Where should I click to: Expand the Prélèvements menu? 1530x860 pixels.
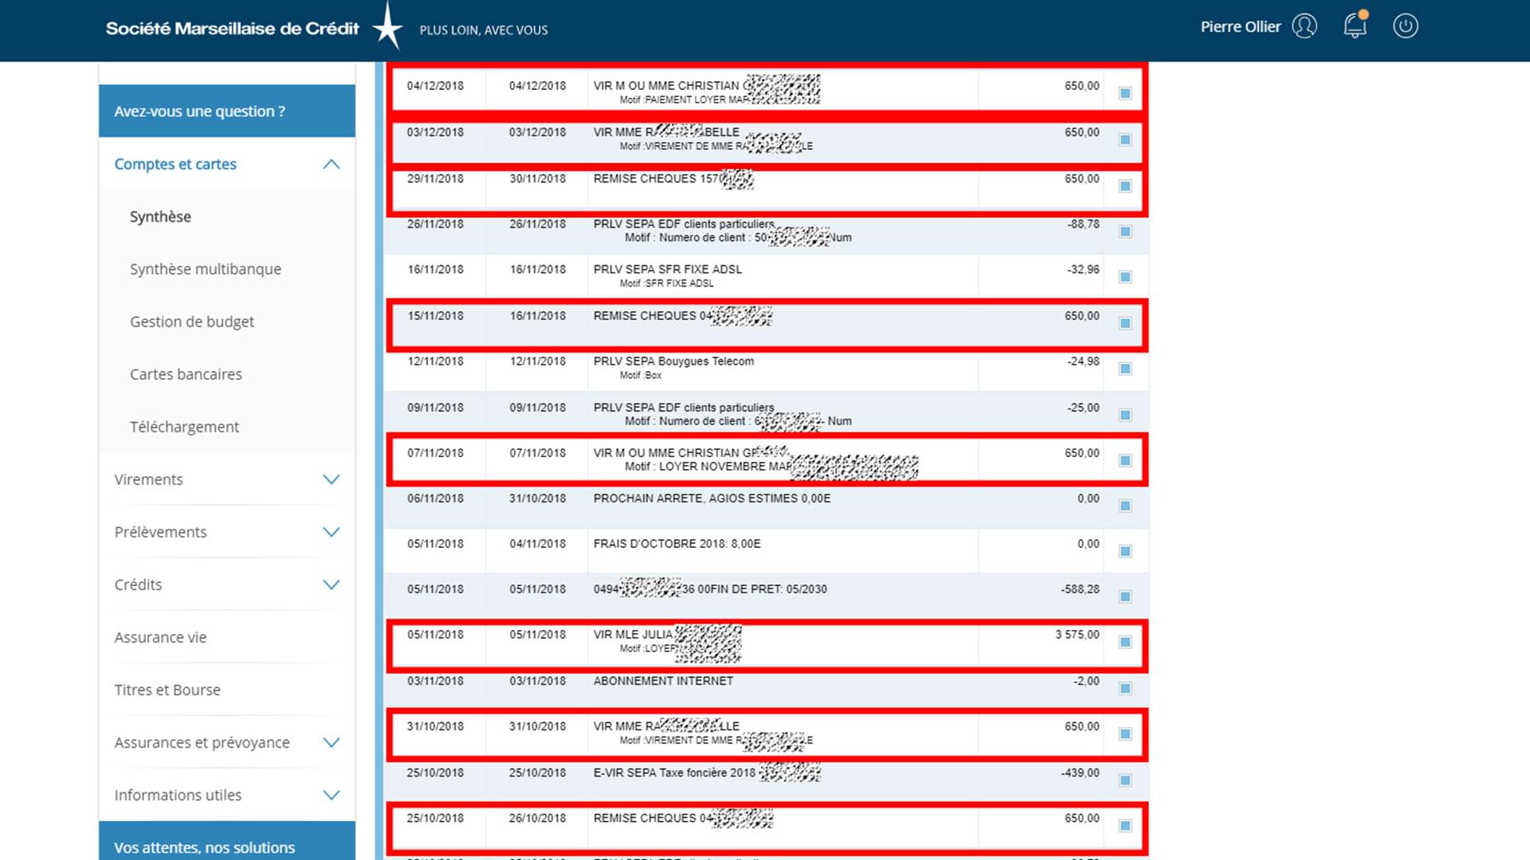coord(331,532)
